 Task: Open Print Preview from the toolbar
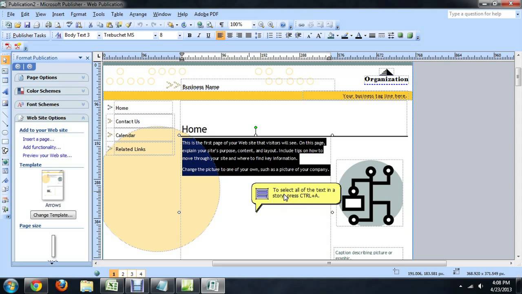tap(58, 25)
